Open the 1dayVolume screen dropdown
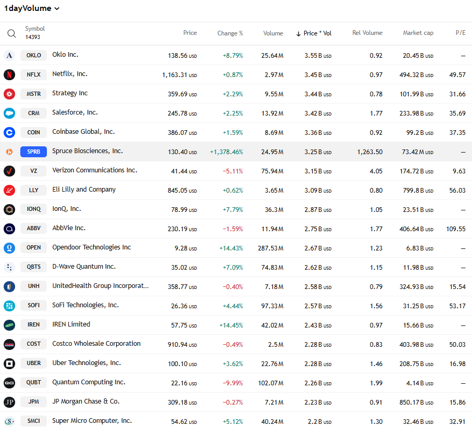This screenshot has width=472, height=427. (32, 8)
